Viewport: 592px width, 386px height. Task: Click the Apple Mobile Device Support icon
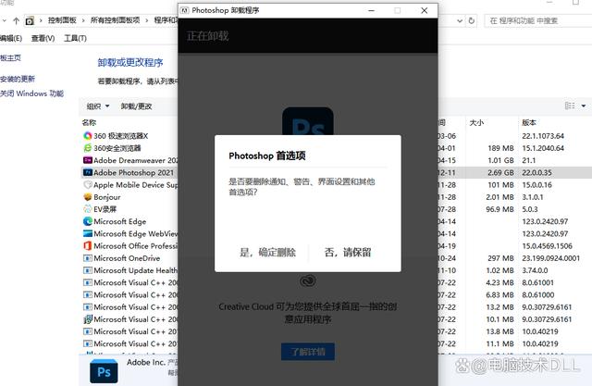(88, 185)
